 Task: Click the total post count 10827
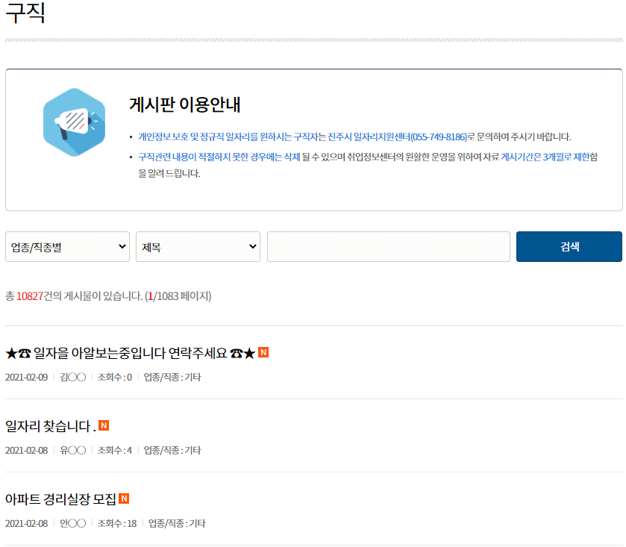tap(29, 296)
